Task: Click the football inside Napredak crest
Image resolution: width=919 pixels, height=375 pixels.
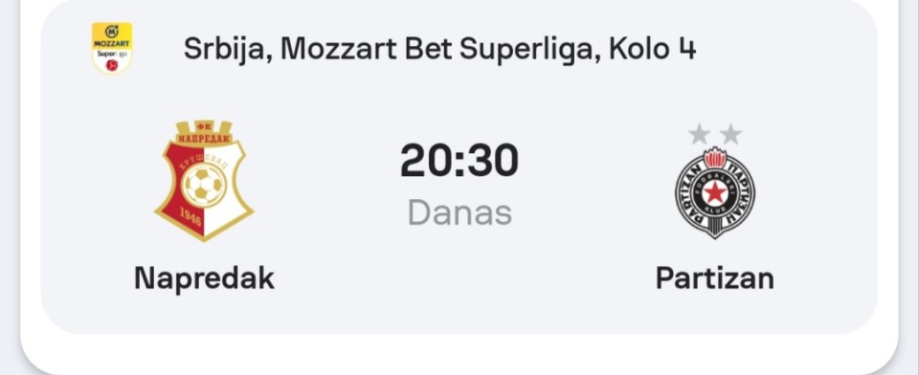Action: (x=204, y=186)
